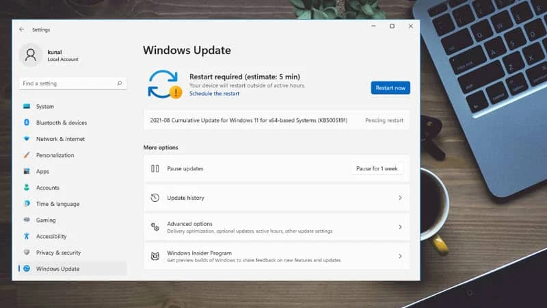Click the System monitor icon
Image resolution: width=547 pixels, height=308 pixels.
pos(27,106)
